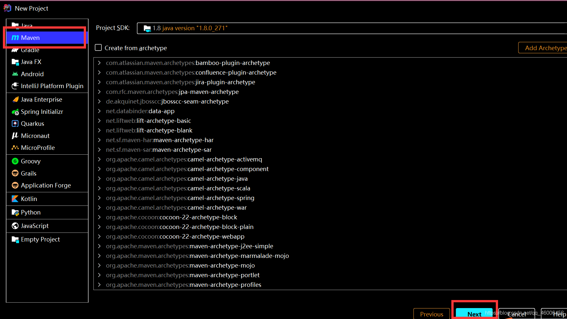This screenshot has height=319, width=567.
Task: Select Gradle project type
Action: click(47, 50)
